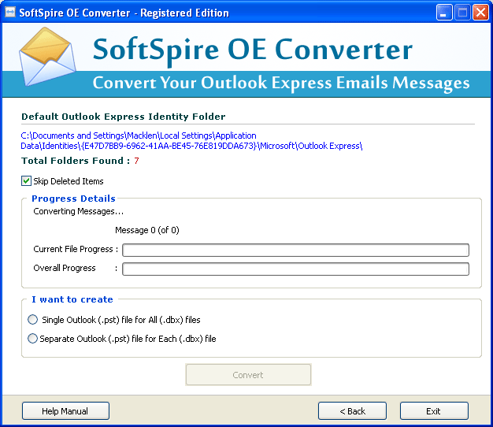Image resolution: width=493 pixels, height=427 pixels.
Task: Click 'Convert Your Outlook Express Emails Messages' banner
Action: pyautogui.click(x=281, y=83)
